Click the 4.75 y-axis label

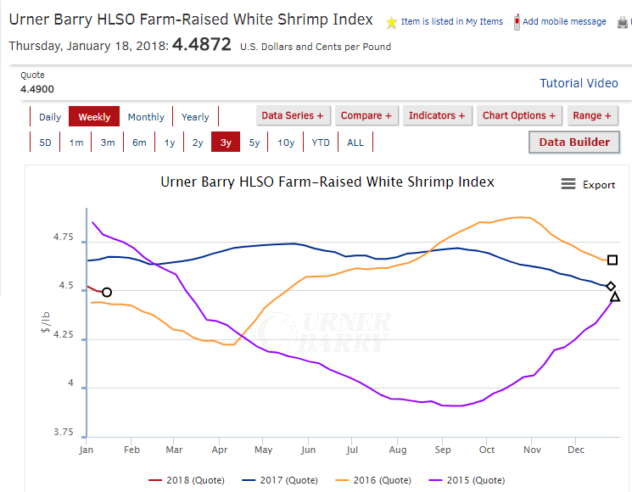pos(64,237)
